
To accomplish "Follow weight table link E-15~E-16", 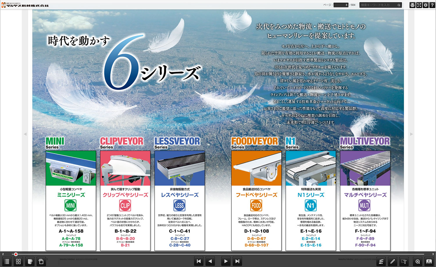I will (x=311, y=245).
